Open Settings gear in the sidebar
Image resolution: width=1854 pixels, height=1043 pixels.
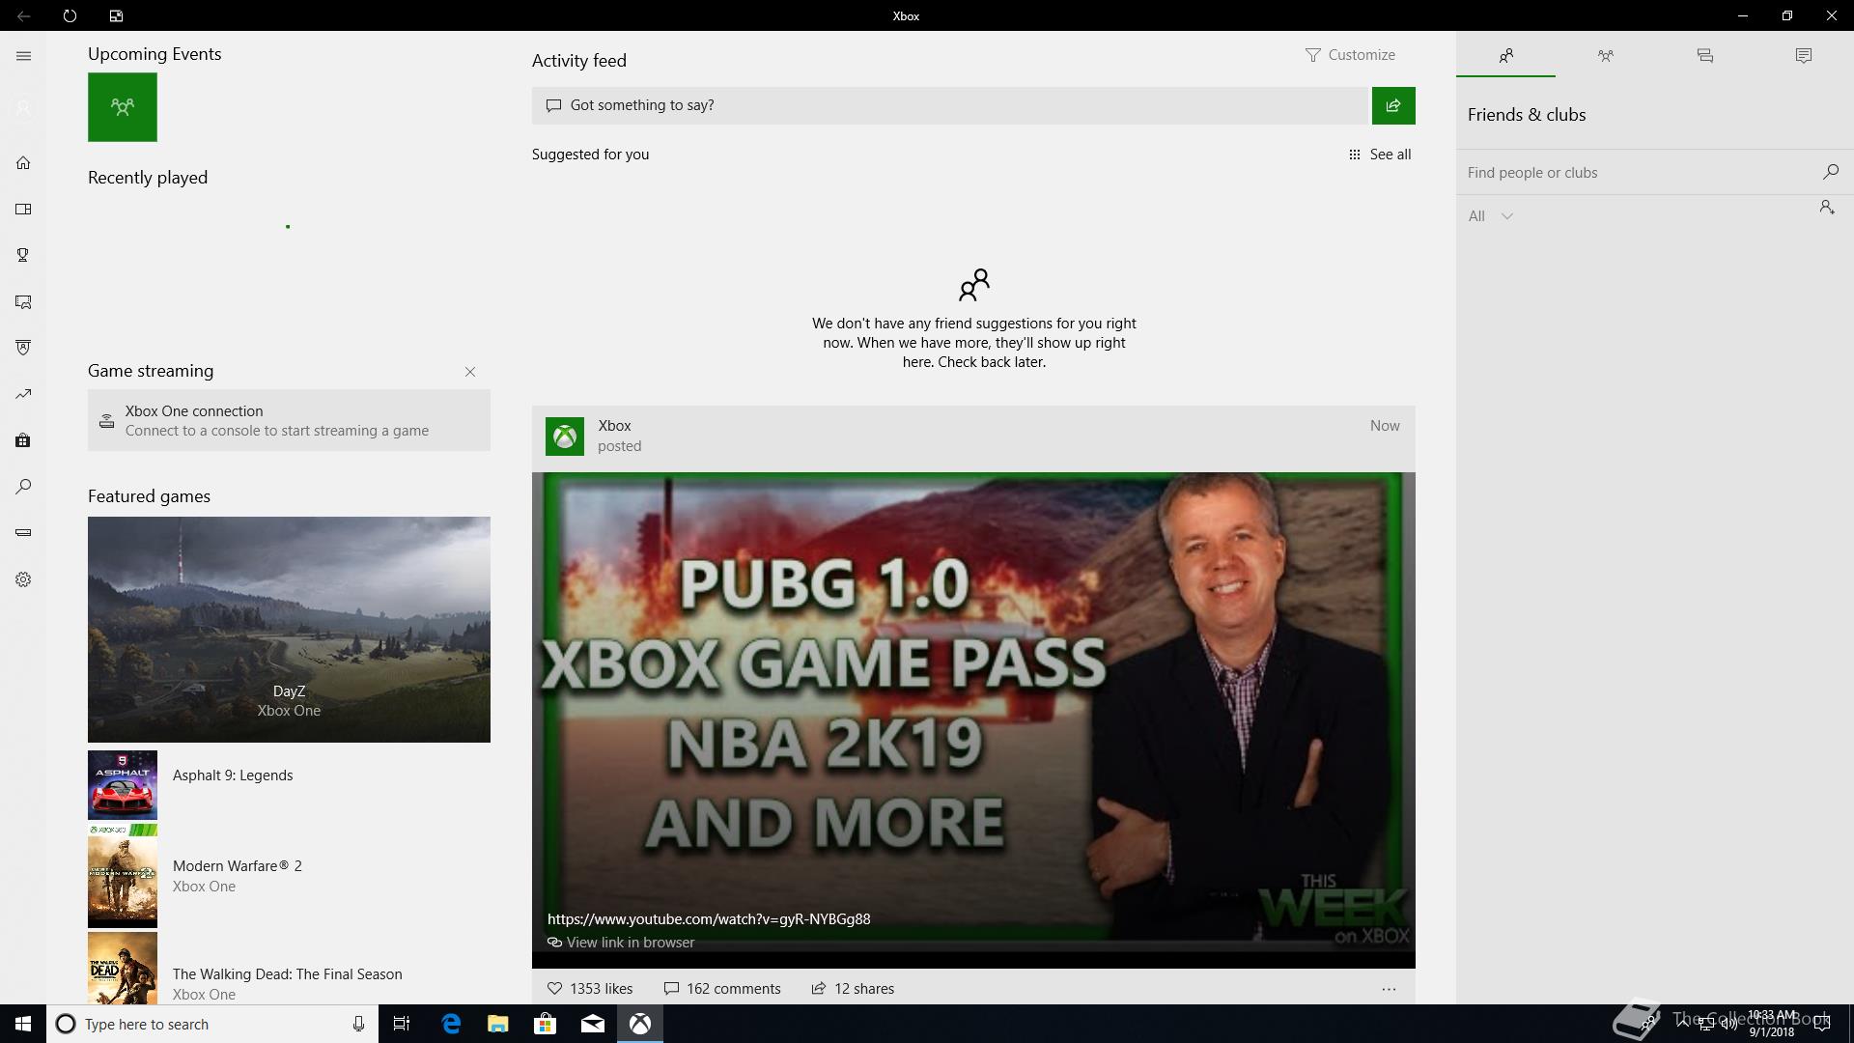click(x=23, y=579)
